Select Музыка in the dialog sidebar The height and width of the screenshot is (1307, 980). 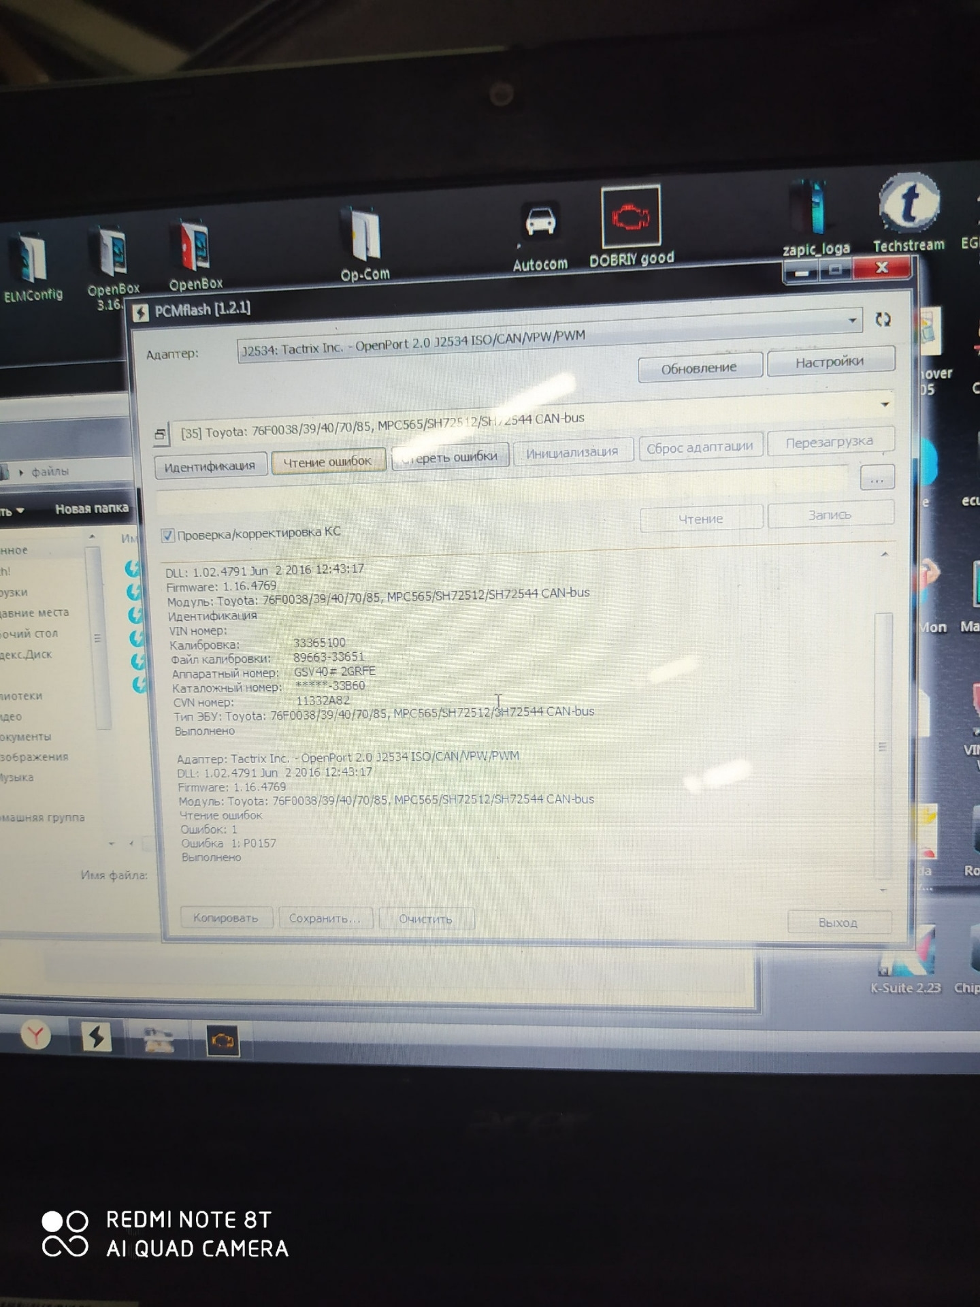16,777
